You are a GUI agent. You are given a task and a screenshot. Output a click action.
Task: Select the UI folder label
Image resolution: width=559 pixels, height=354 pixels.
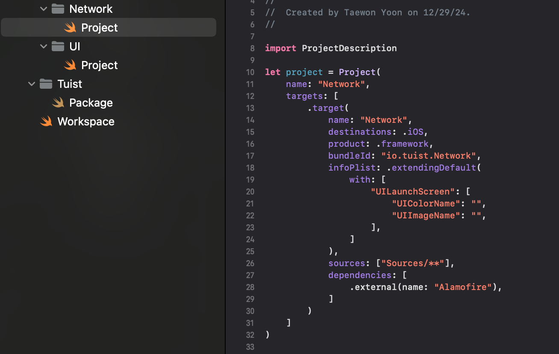coord(75,46)
